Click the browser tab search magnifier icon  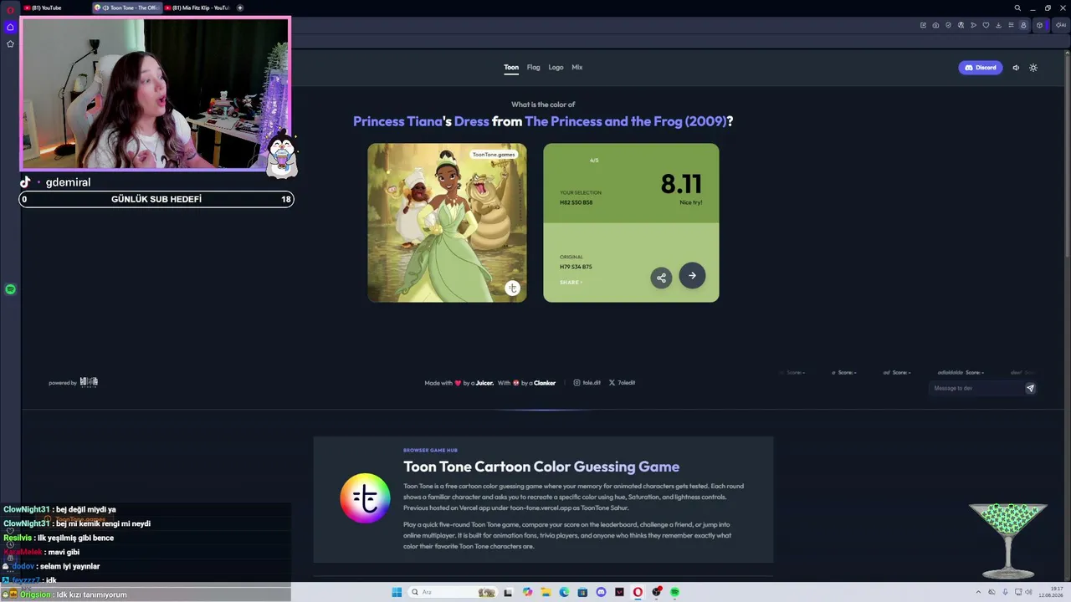pos(1017,8)
